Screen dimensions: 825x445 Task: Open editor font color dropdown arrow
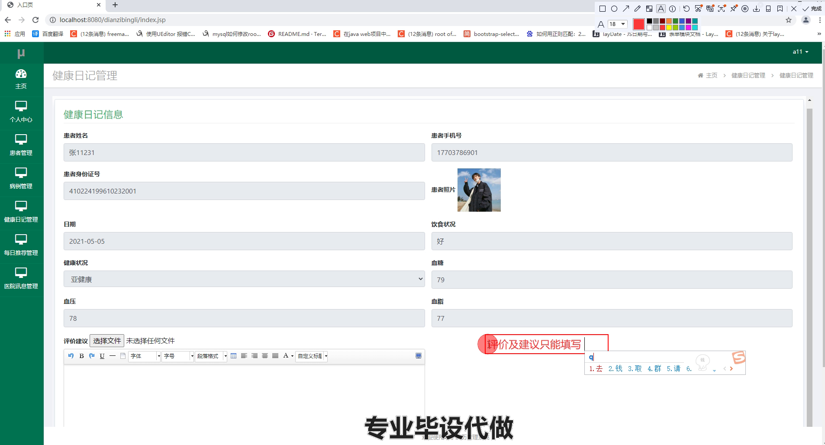(x=293, y=356)
